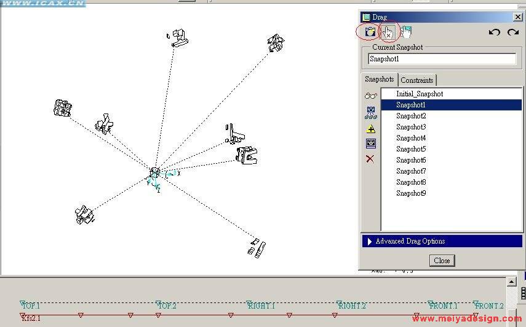Select the body drag hand icon
526x327 pixels.
coord(406,32)
